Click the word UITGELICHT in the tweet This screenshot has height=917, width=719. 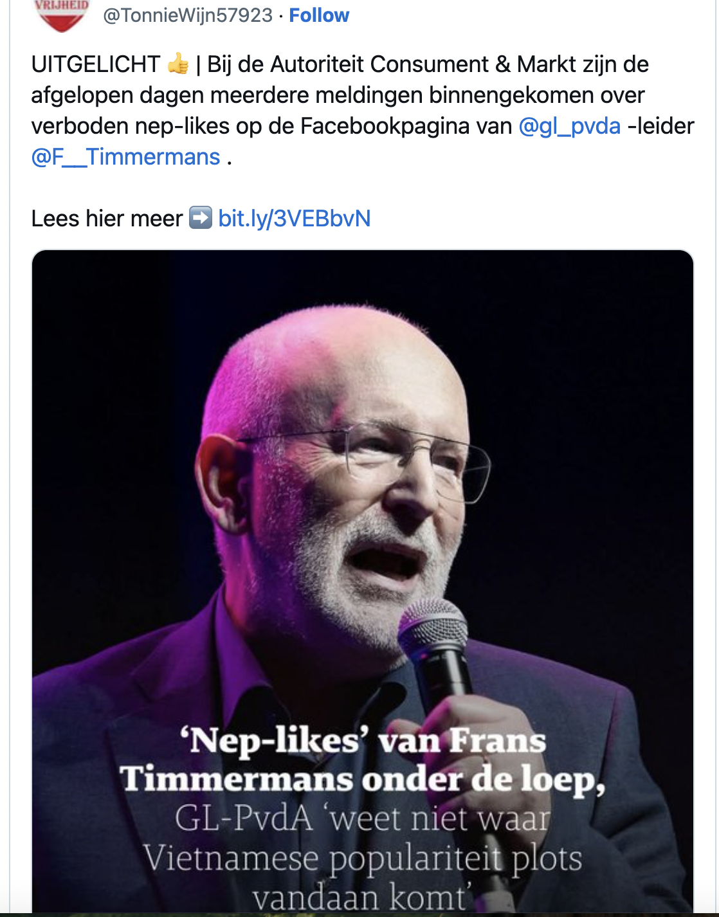[95, 64]
